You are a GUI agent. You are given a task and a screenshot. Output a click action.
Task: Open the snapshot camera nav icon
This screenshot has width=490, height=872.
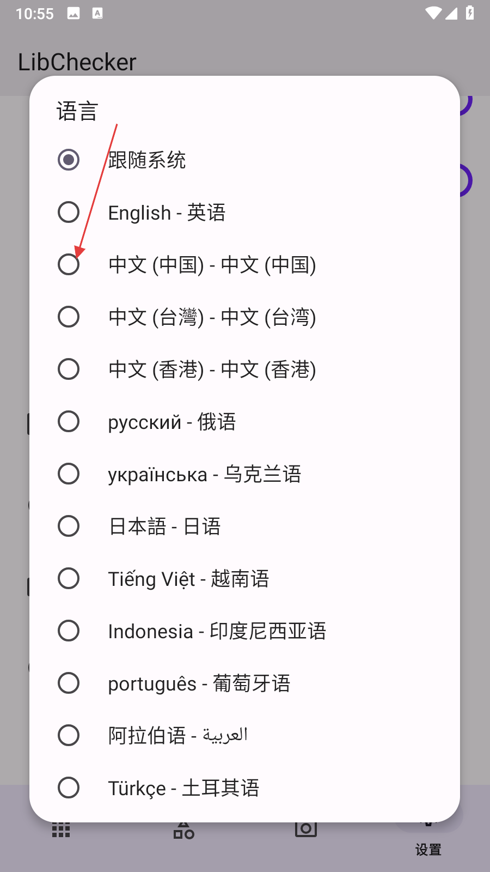pos(306,828)
